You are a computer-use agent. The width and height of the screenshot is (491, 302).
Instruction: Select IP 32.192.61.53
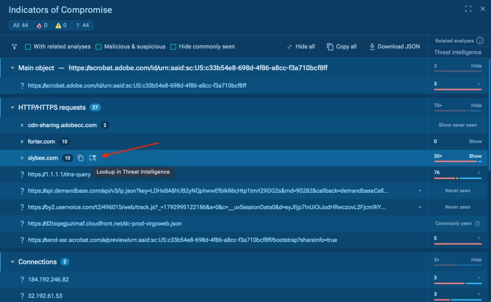pyautogui.click(x=45, y=296)
